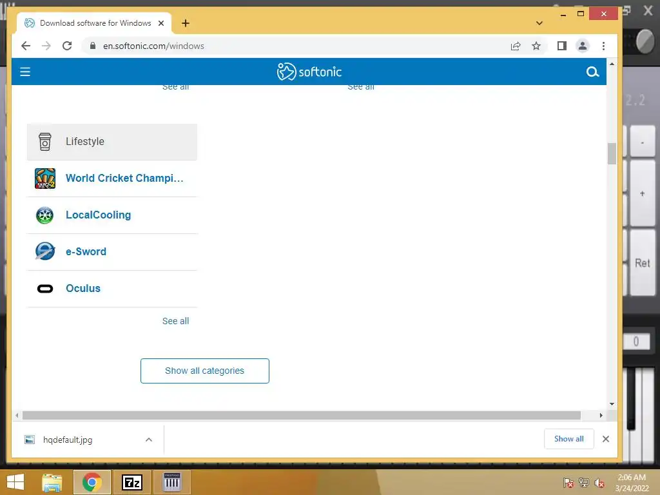Share this page via the share icon
660x495 pixels.
click(x=516, y=46)
